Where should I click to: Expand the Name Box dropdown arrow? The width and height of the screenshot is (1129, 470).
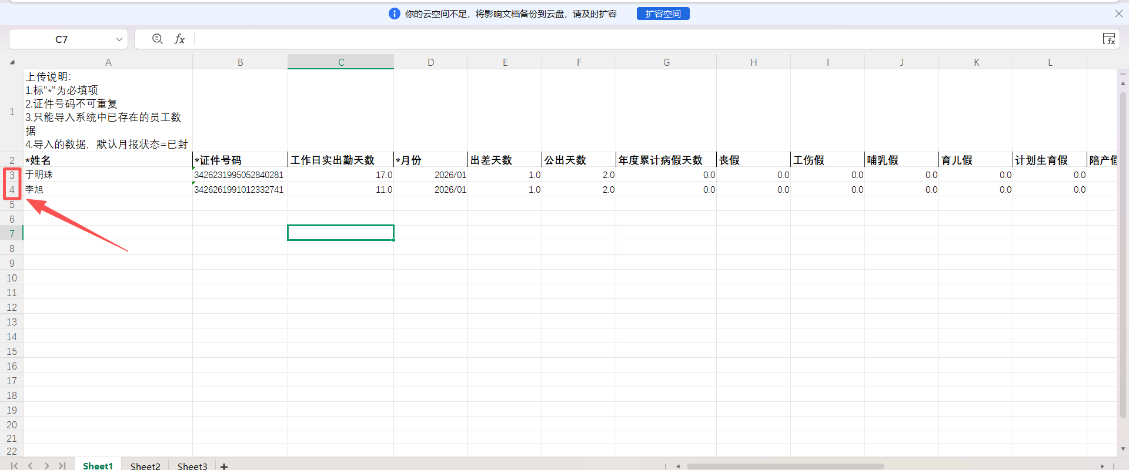[x=119, y=39]
